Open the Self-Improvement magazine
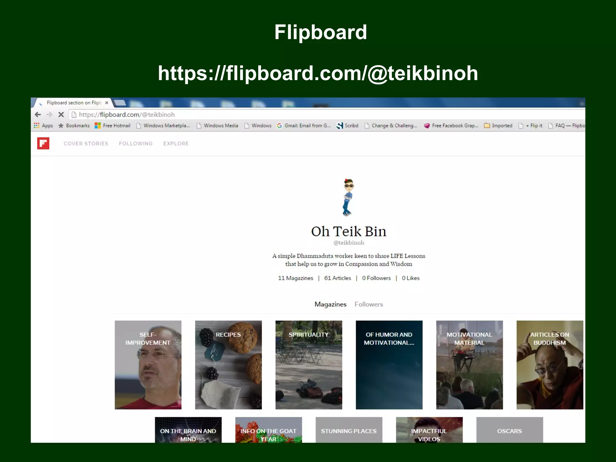The height and width of the screenshot is (462, 616). 148,365
